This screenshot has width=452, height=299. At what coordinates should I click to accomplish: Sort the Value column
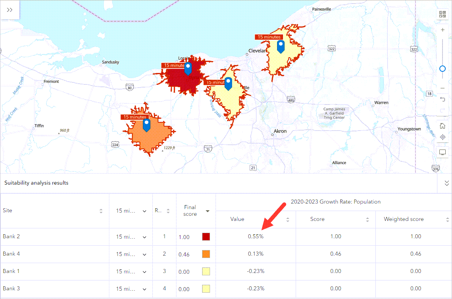[288, 219]
